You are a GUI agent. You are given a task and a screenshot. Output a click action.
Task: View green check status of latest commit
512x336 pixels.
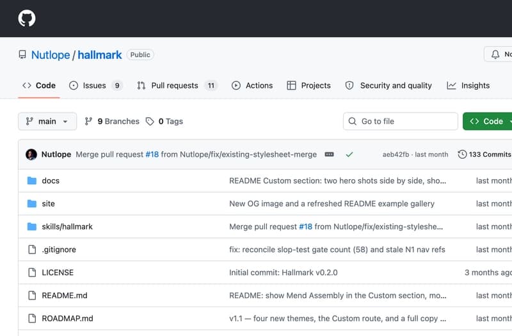click(349, 154)
